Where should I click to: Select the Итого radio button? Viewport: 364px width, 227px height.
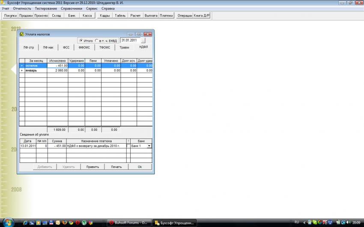[81, 41]
